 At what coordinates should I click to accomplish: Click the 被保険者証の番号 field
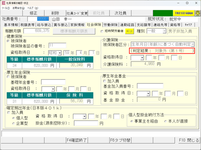point(57,45)
